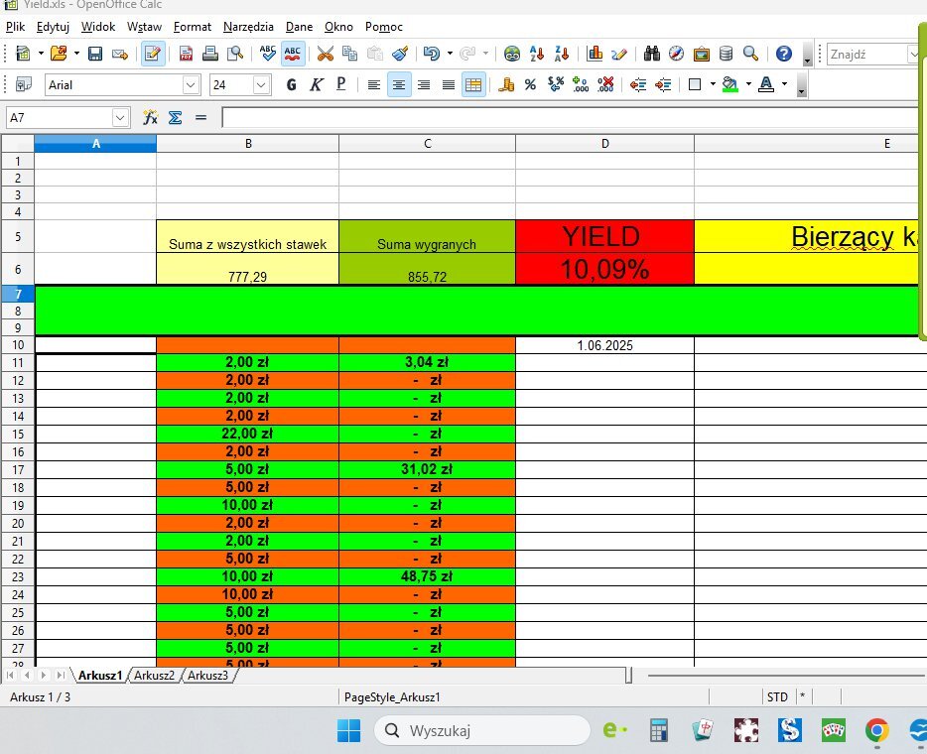Switch to the Arkusz2 sheet tab

(154, 676)
